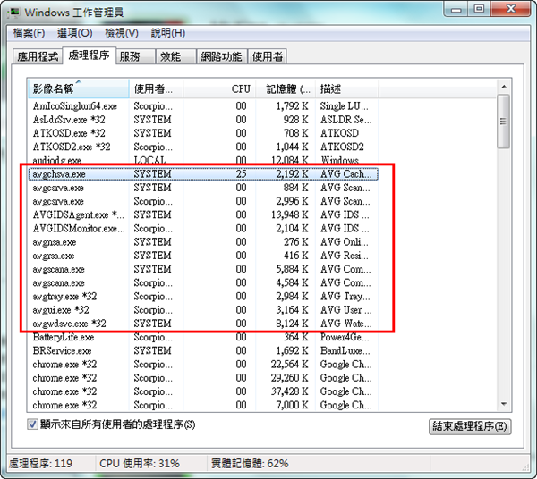Select avgscana.exe with 4,584 K memory
This screenshot has width=537, height=479.
(x=203, y=282)
